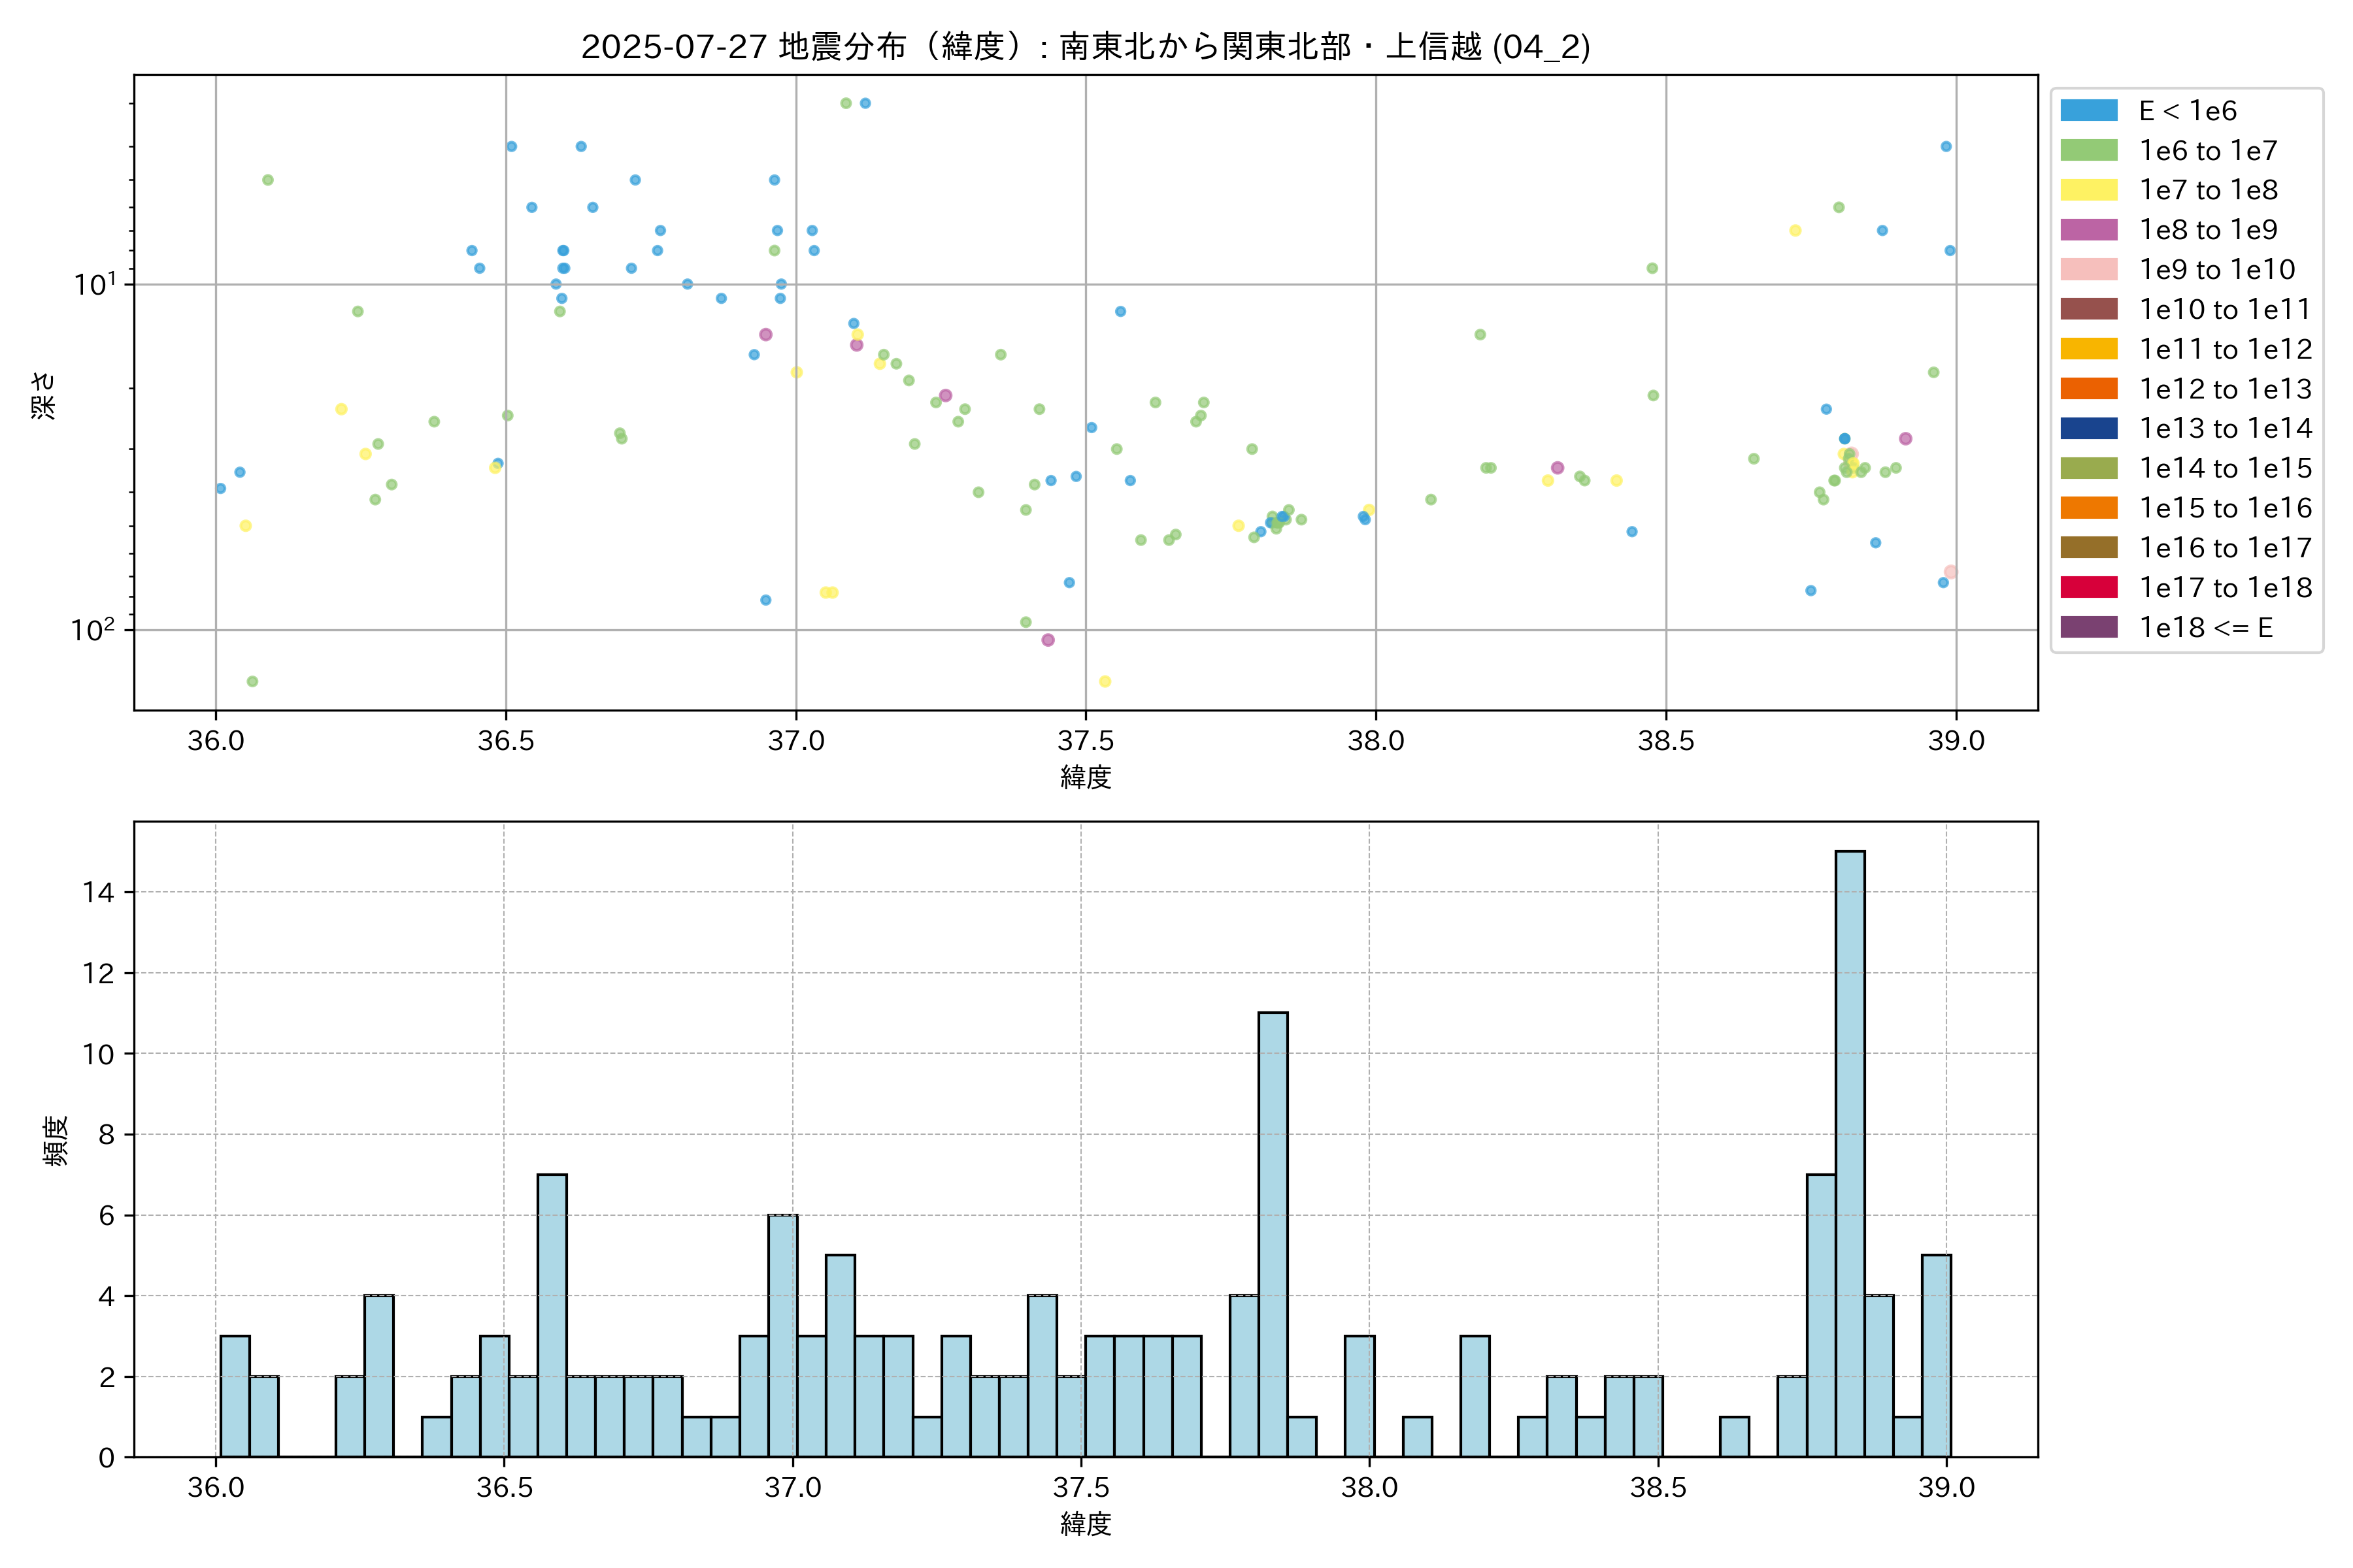The height and width of the screenshot is (1568, 2353).
Task: Click the '頻度' y-axis label
Action: click(56, 1140)
